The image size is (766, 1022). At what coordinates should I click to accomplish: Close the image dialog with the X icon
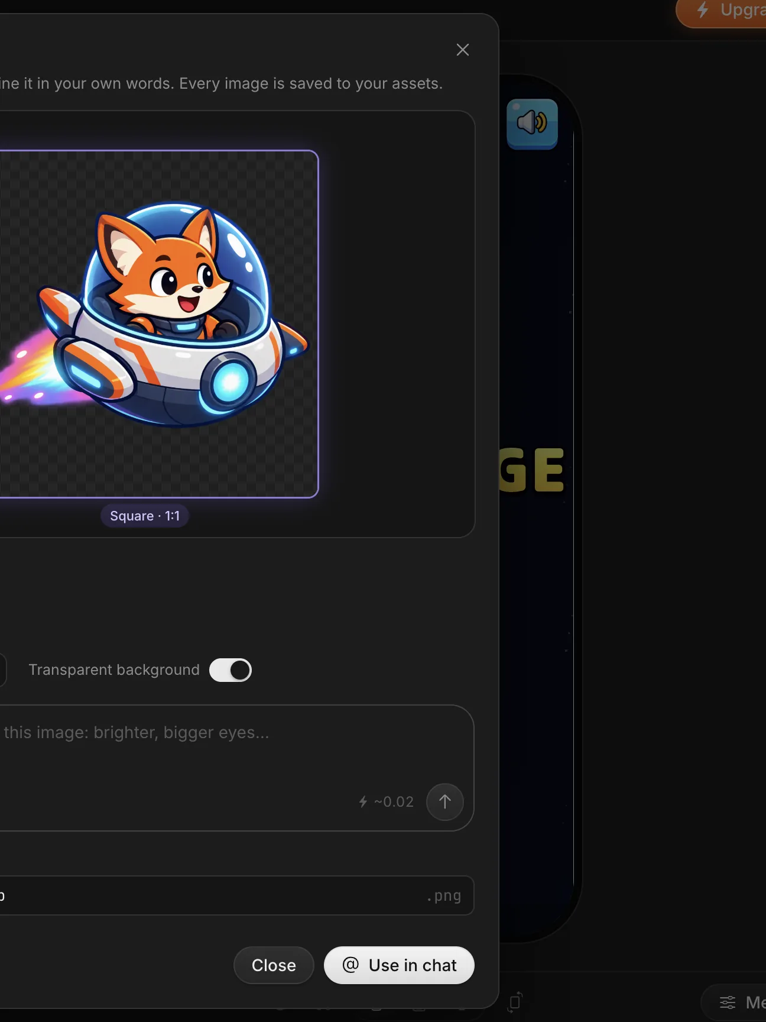click(x=463, y=50)
